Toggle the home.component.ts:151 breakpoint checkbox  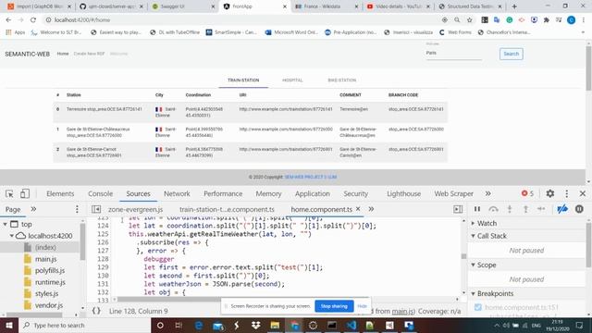(x=478, y=307)
